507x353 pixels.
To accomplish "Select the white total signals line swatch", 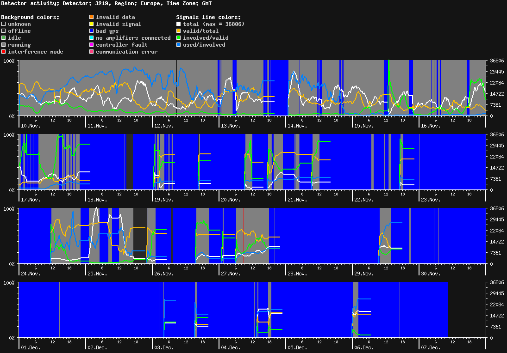I will tap(179, 24).
